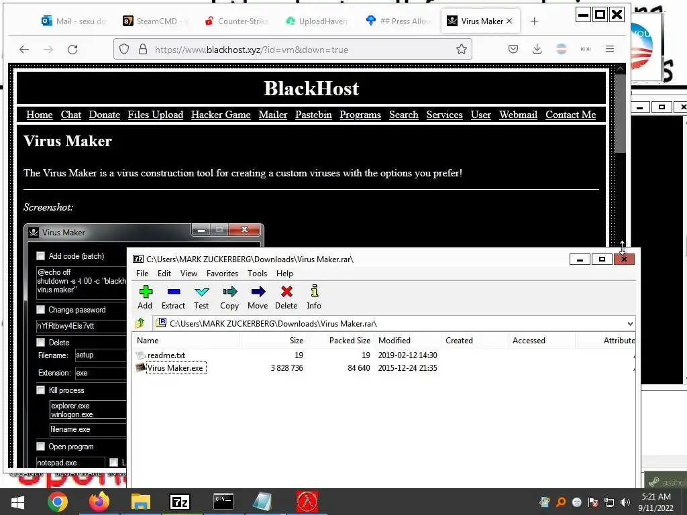The height and width of the screenshot is (515, 687).
Task: Open the BlackHost Home link
Action: tap(40, 115)
